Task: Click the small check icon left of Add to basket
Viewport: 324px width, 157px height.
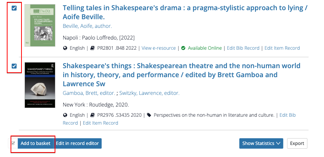Action: click(x=13, y=143)
